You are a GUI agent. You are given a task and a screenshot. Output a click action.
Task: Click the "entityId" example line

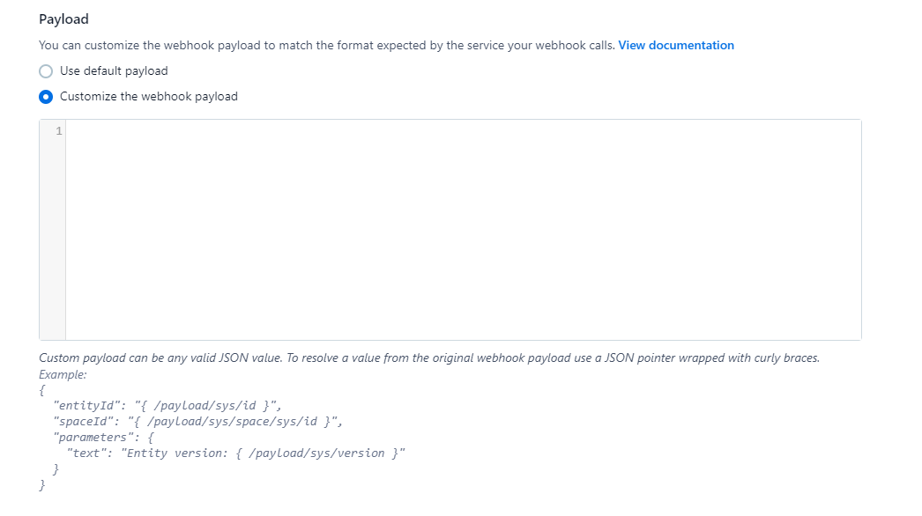[167, 406]
